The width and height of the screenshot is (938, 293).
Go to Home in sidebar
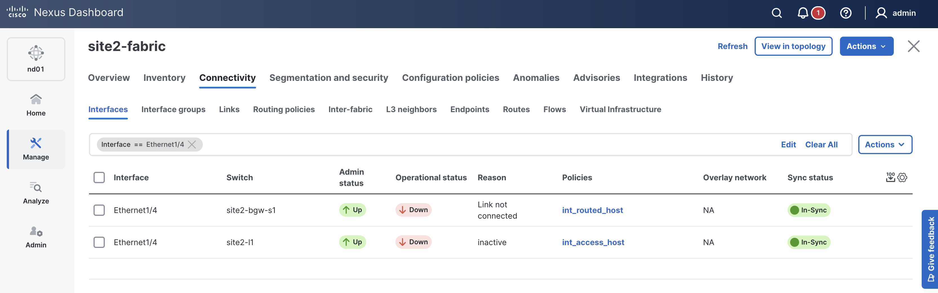[36, 105]
